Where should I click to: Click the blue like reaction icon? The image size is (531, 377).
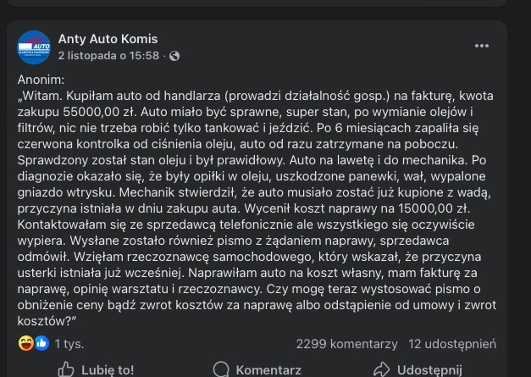pos(41,343)
